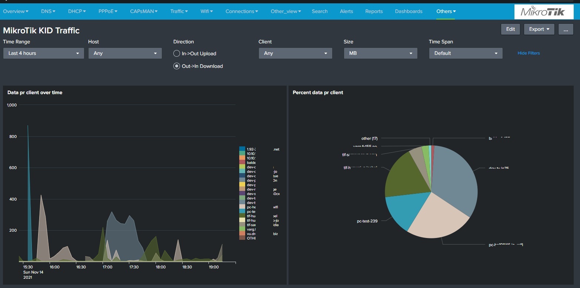Open the Client filter dropdown
This screenshot has height=288, width=580.
295,53
